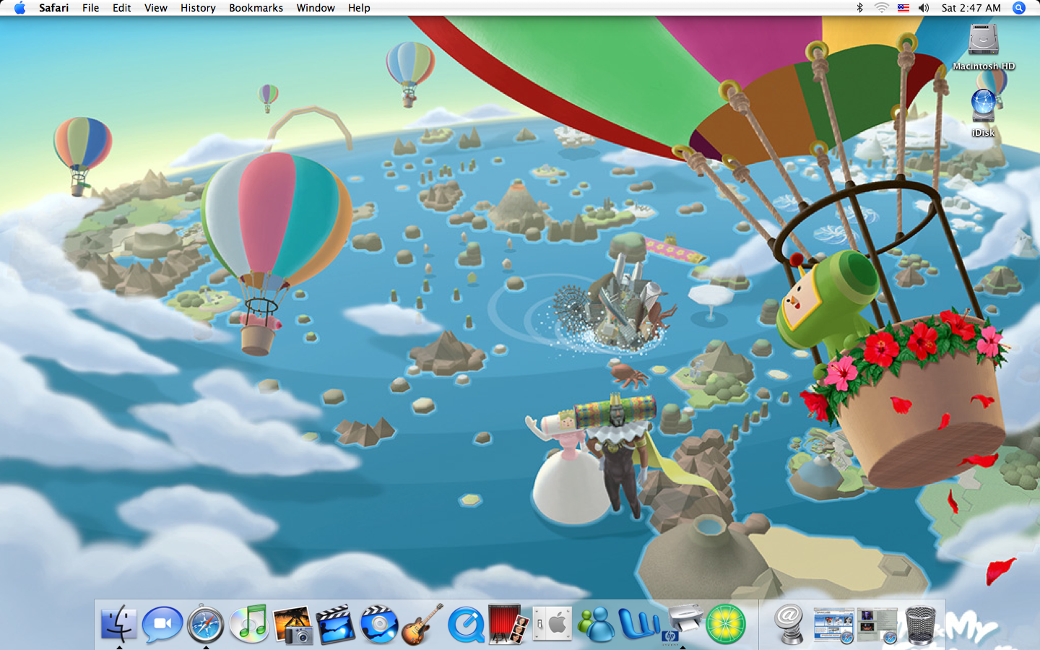
Task: Restore the second minimized Safari window in the dock
Action: pos(877,625)
